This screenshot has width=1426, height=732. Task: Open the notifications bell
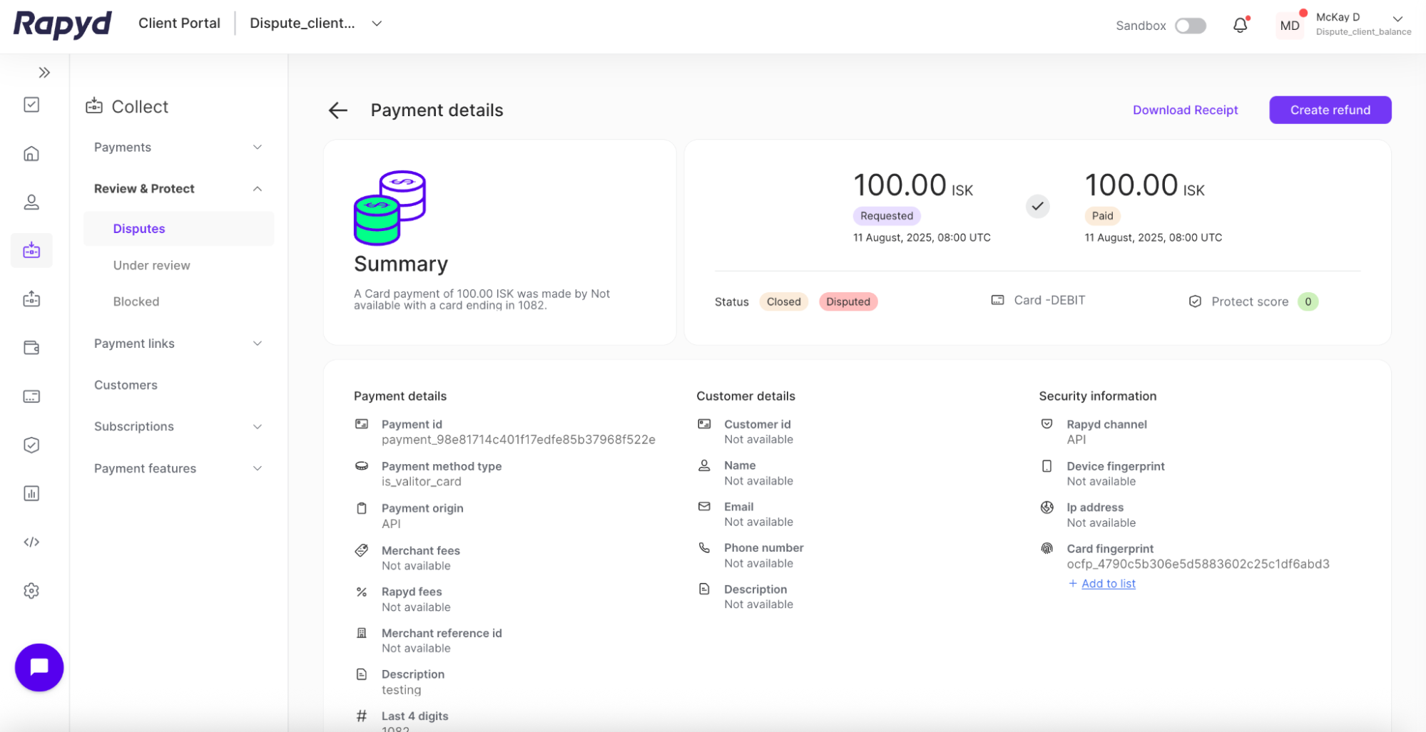[1240, 26]
